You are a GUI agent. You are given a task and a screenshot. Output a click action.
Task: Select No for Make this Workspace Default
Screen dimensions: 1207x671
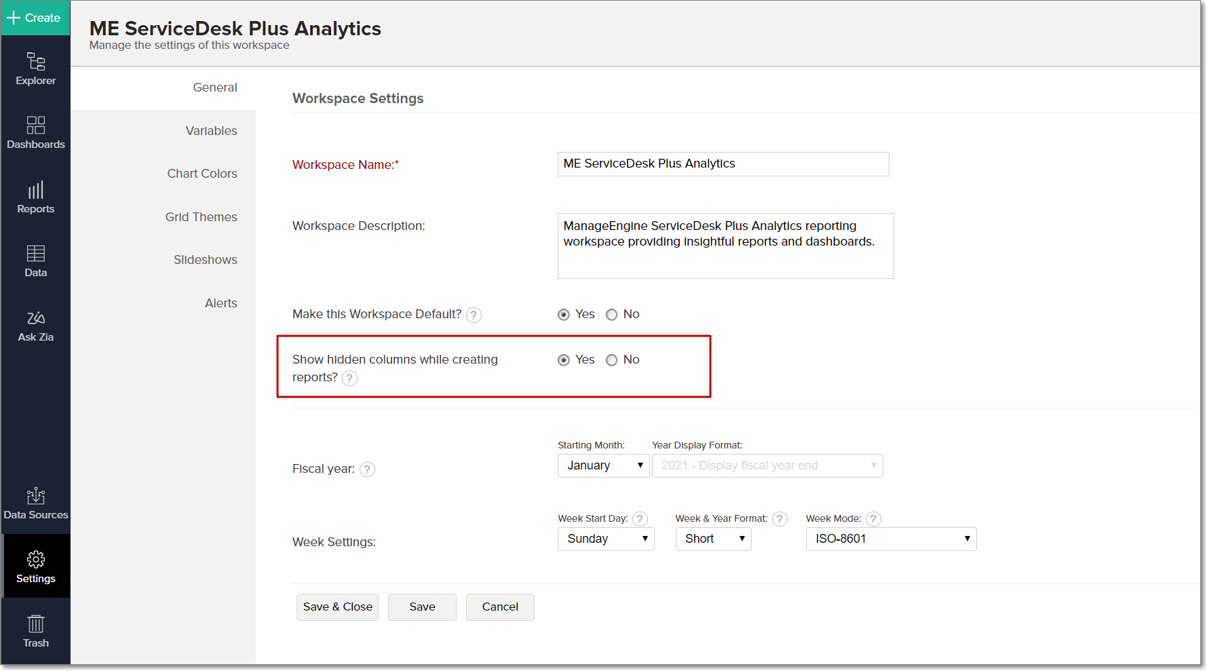(612, 315)
